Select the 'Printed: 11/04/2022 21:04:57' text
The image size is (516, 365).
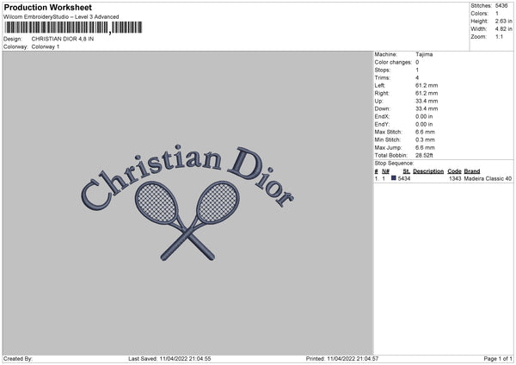pyautogui.click(x=342, y=359)
